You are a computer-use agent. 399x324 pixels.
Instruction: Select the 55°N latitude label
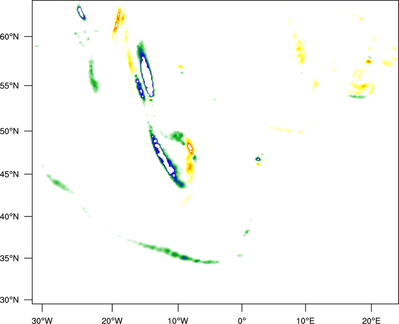9,86
